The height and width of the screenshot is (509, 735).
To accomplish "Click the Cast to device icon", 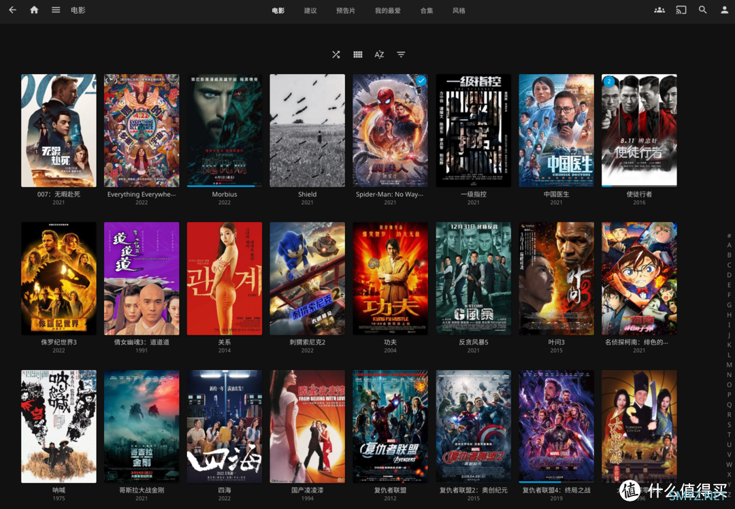I will 681,10.
